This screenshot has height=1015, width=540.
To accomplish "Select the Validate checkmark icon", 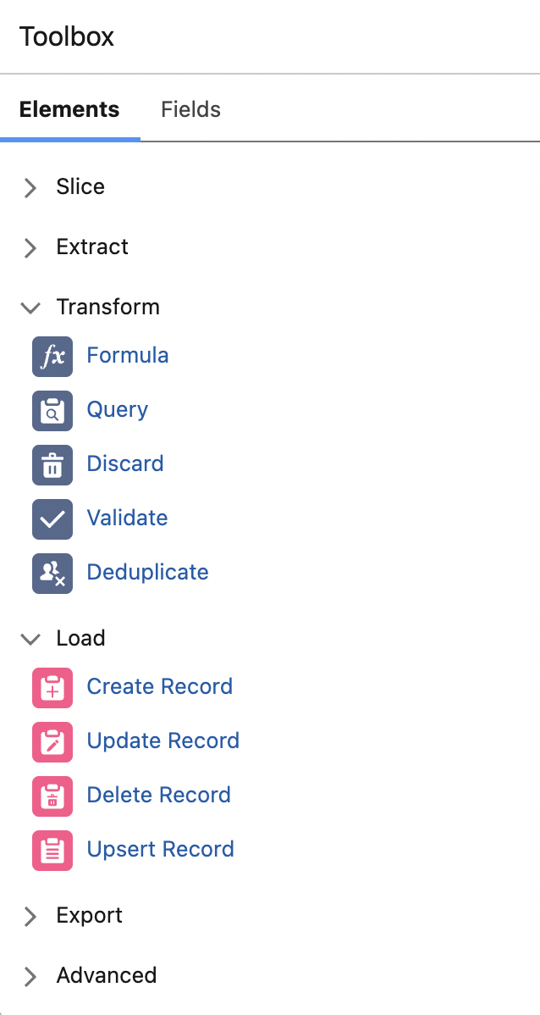I will coord(52,519).
